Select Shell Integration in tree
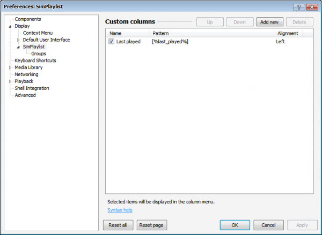 pos(32,89)
